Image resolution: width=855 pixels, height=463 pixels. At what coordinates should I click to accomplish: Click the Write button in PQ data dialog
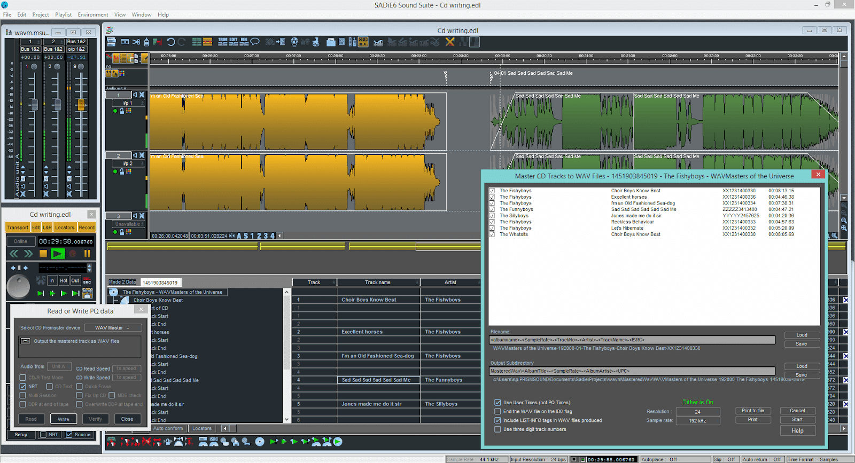[64, 419]
